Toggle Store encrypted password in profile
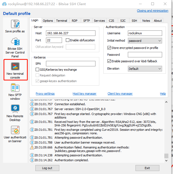Viewport: 173px width, 174px height. (109, 48)
